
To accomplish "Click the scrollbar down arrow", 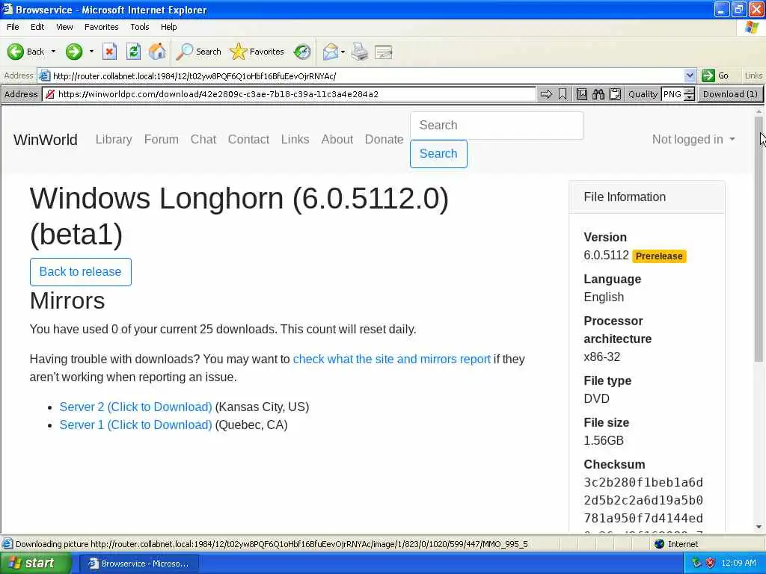I will [x=759, y=527].
